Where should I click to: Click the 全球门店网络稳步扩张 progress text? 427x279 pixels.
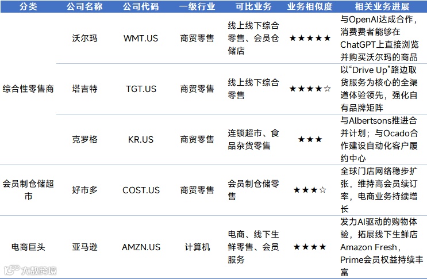[379, 190]
